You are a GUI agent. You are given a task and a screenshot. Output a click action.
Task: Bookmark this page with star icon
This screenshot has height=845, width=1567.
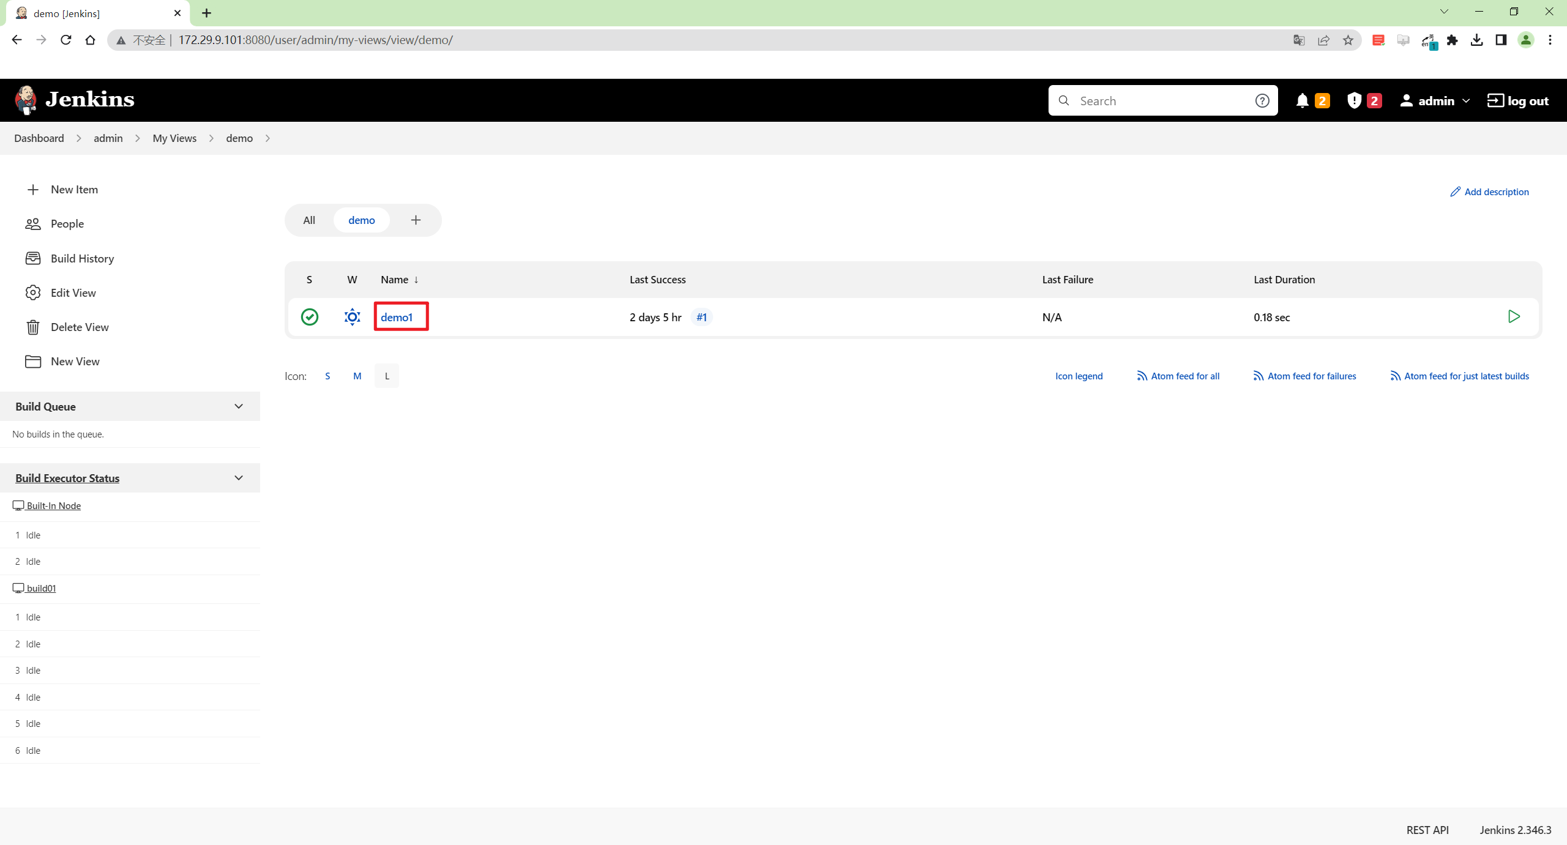click(1348, 40)
